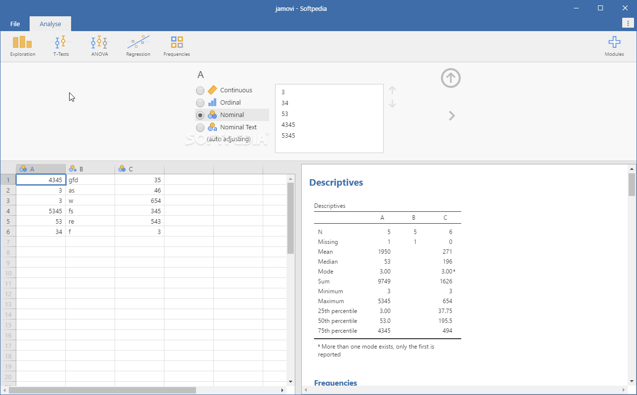637x395 pixels.
Task: Open the File tab
Action: pos(15,24)
